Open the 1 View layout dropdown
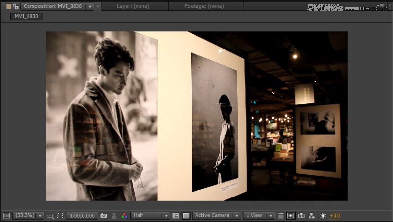This screenshot has width=393, height=222. 258,216
